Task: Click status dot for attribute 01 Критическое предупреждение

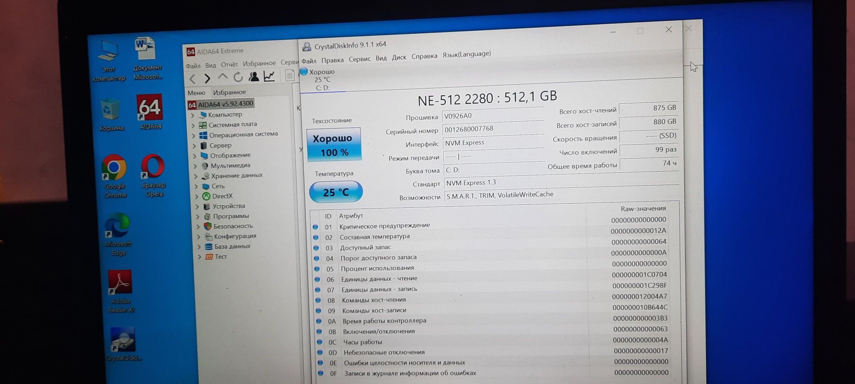Action: coord(315,227)
